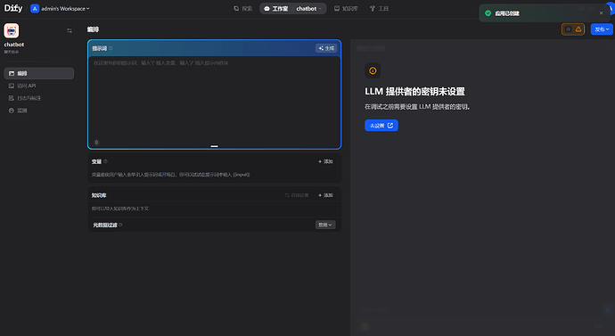Open the 元数据过滤 禁用 dropdown
The height and width of the screenshot is (336, 615).
pos(325,225)
